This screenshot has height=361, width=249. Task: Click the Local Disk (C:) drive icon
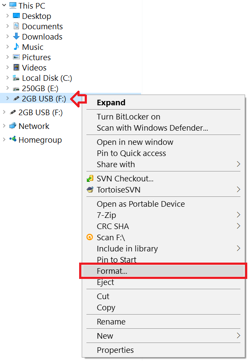tap(15, 78)
